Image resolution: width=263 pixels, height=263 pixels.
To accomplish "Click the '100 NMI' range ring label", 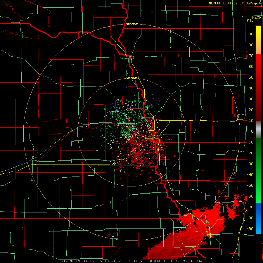I will point(131,24).
